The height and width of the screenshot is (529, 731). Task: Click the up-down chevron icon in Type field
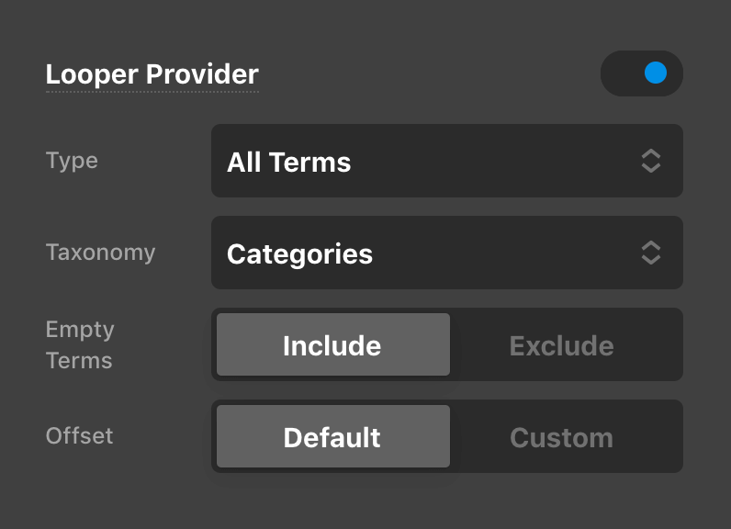[x=650, y=161]
